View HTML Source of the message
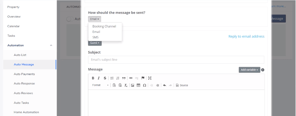The height and width of the screenshot is (116, 296). click(x=182, y=85)
